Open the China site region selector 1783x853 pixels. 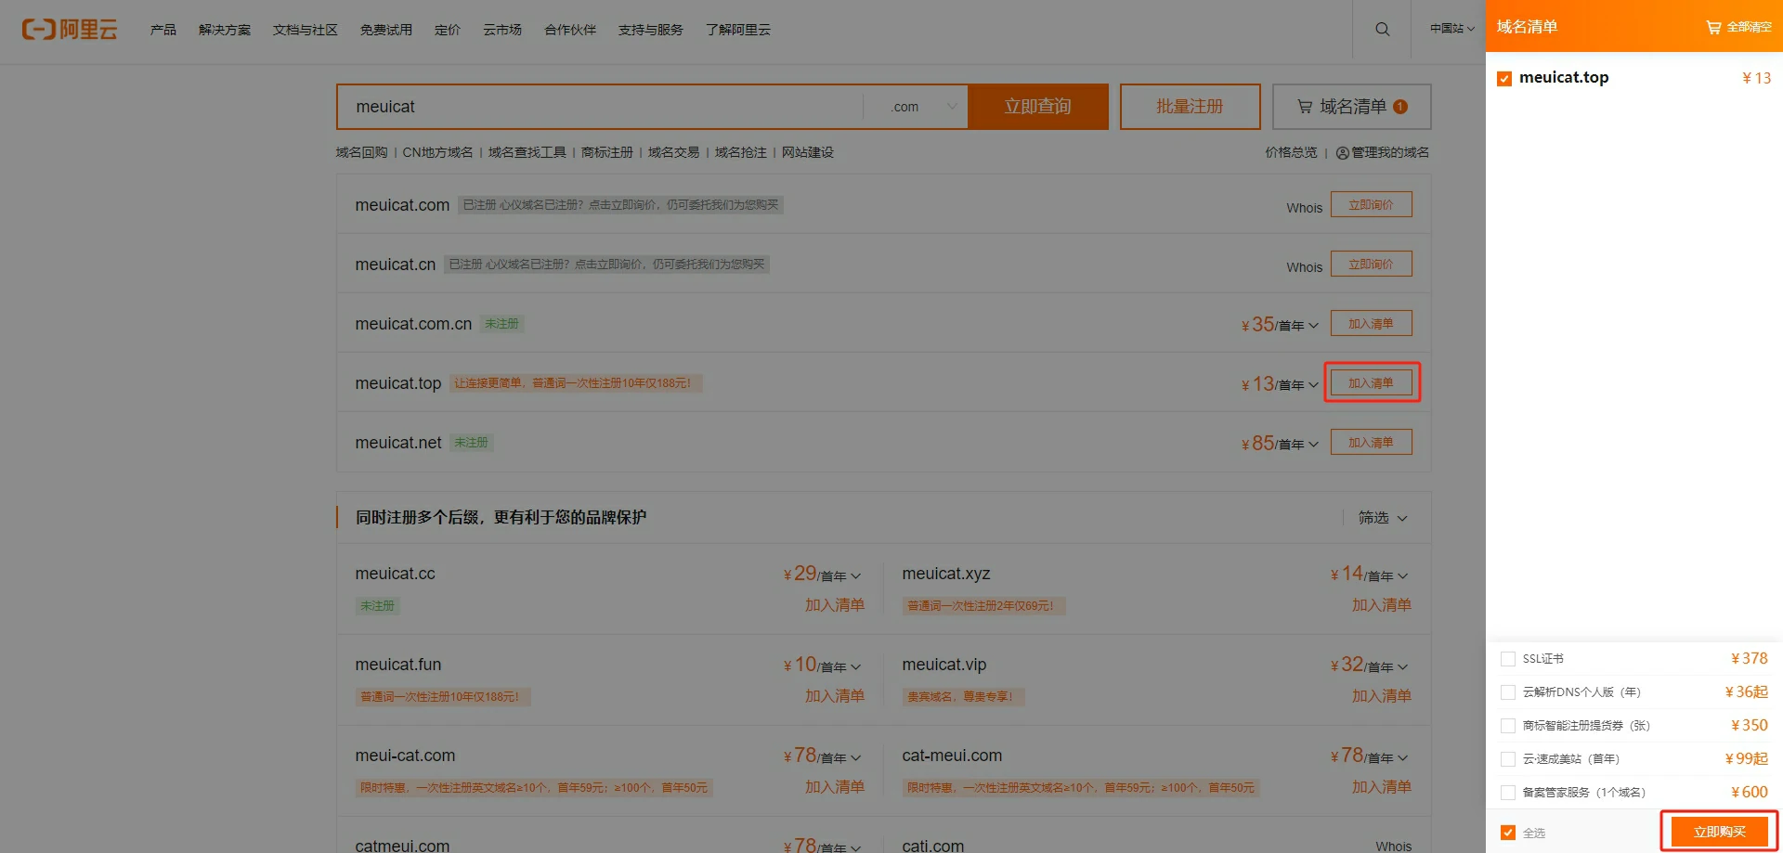click(1451, 29)
